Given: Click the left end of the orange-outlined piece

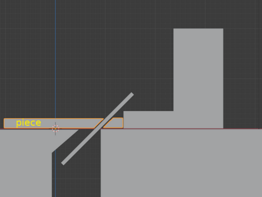Looking at the screenshot, I should tap(5, 123).
